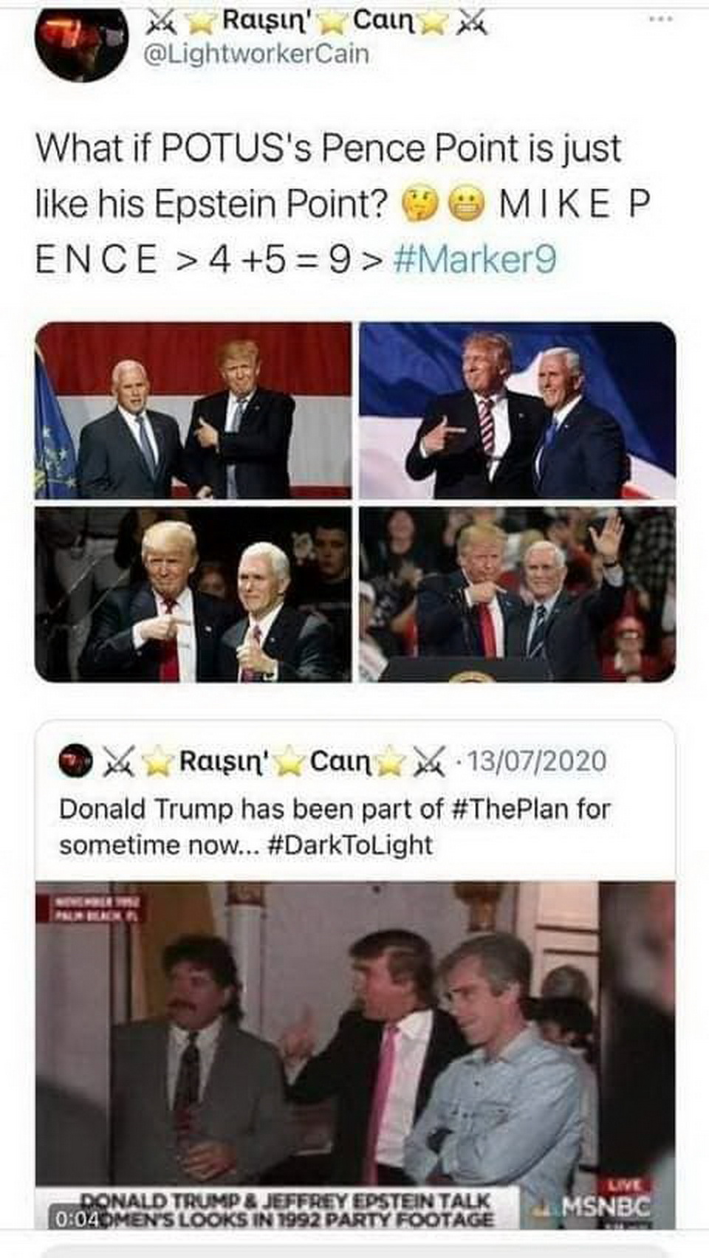This screenshot has height=1258, width=709.
Task: Open photo with blue flag backdrop
Action: coord(517,410)
